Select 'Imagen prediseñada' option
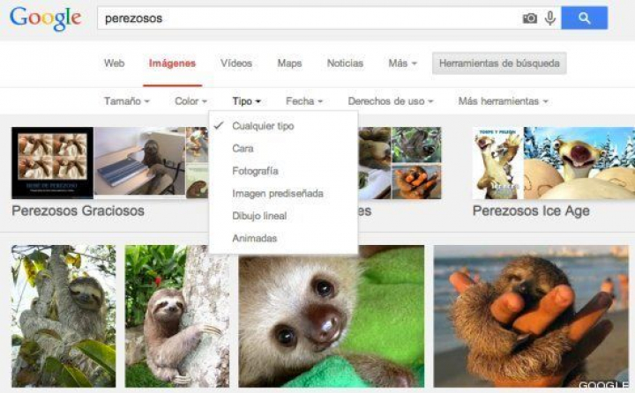 (277, 193)
